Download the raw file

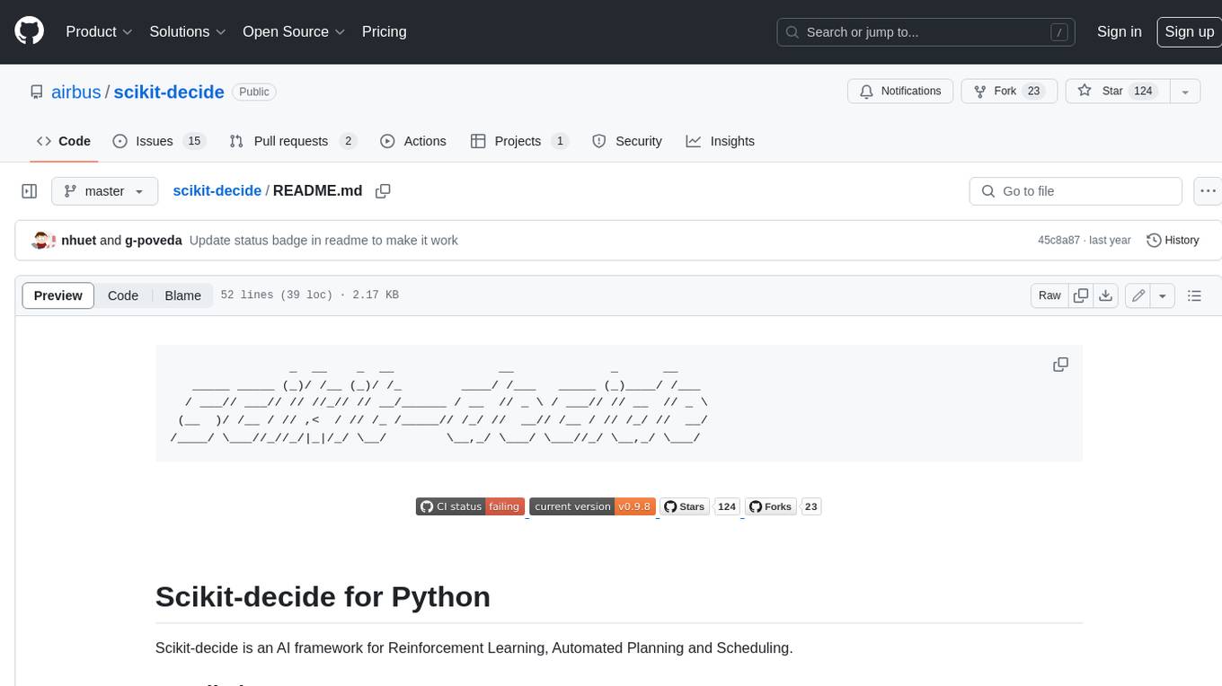(1106, 295)
